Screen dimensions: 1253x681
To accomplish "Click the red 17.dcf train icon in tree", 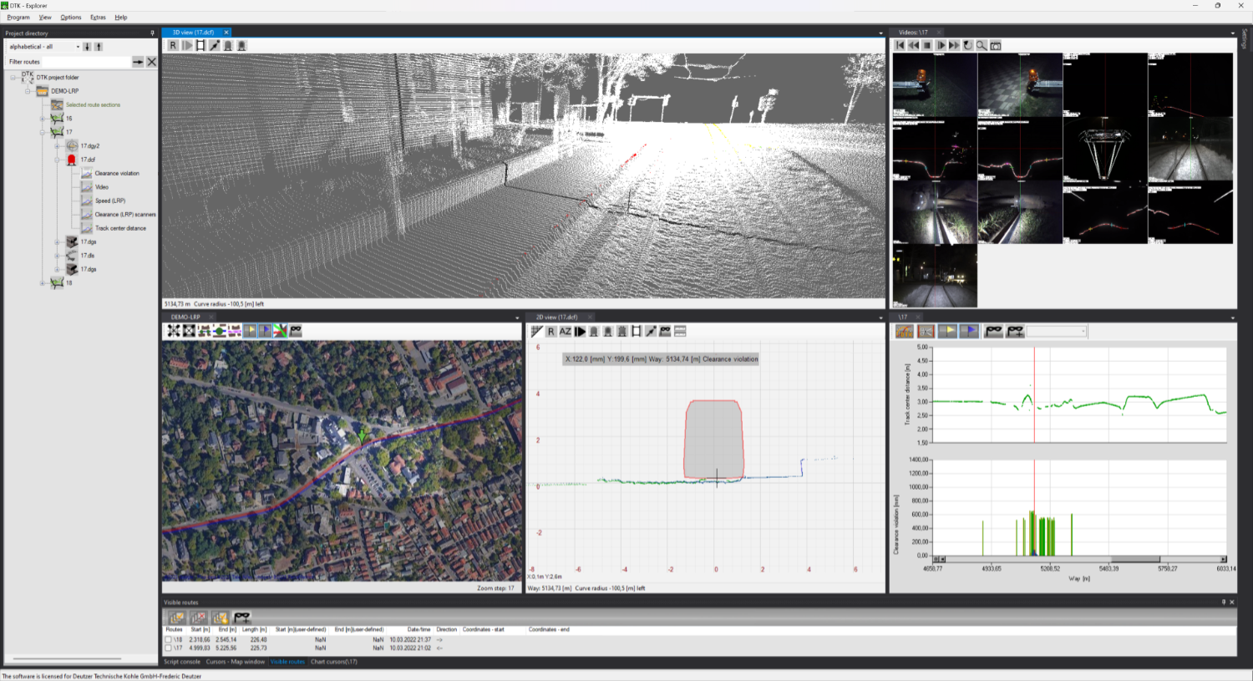I will click(x=72, y=160).
